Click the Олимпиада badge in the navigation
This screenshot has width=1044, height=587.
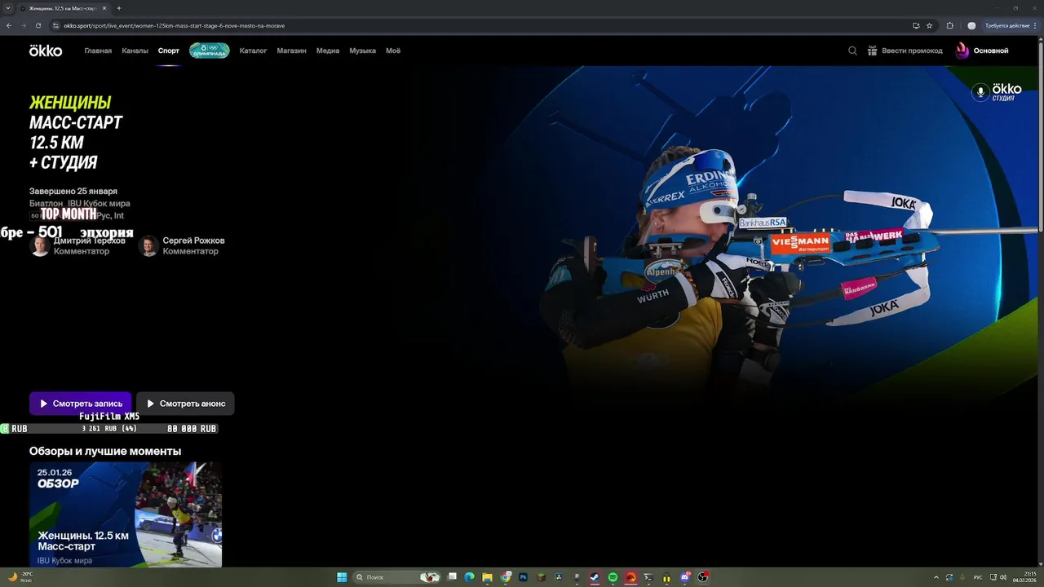tap(210, 51)
